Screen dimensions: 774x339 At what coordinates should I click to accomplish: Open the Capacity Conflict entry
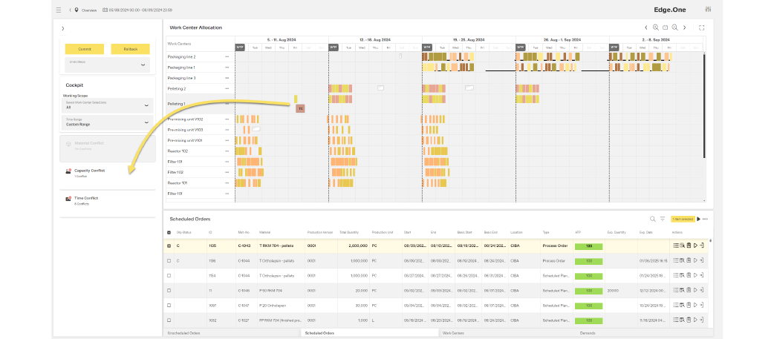pos(89,172)
